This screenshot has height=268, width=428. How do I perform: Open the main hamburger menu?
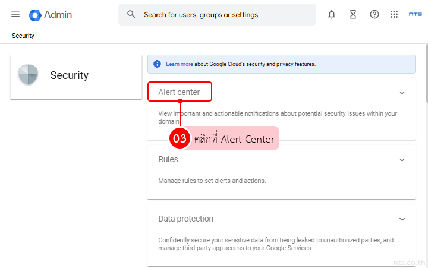click(x=15, y=15)
